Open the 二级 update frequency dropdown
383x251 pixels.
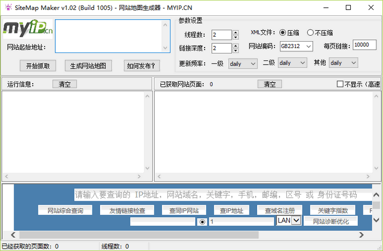point(292,63)
